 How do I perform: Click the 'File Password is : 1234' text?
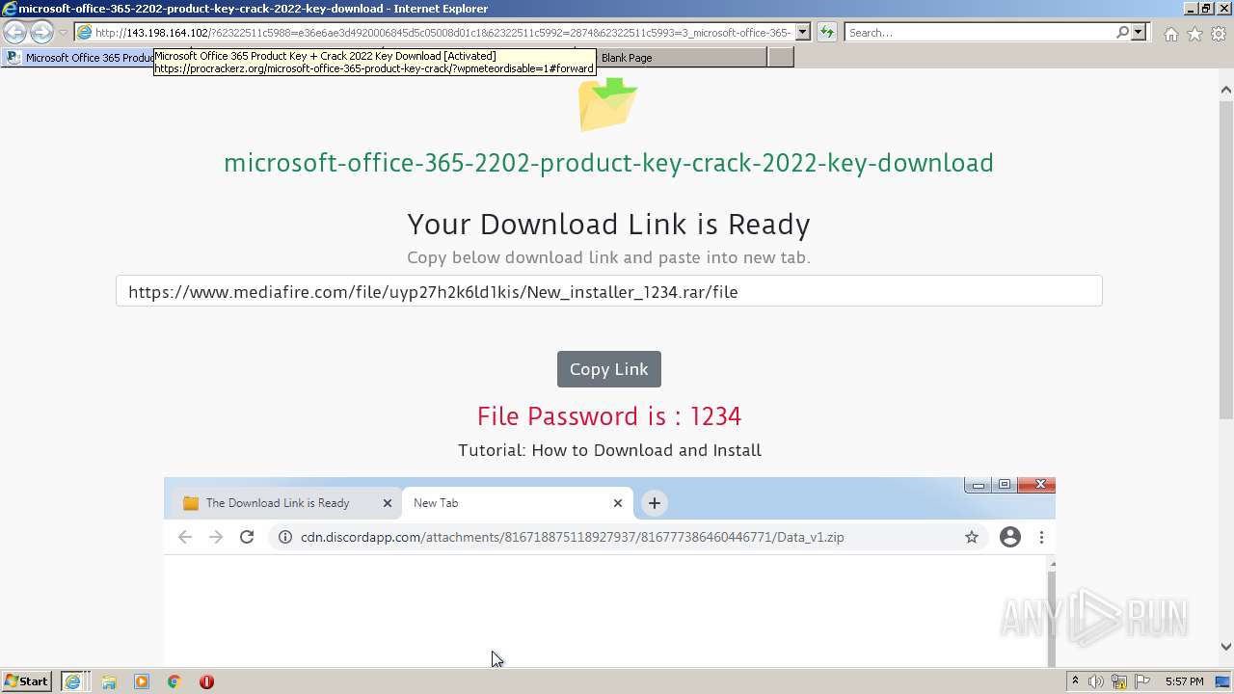608,416
